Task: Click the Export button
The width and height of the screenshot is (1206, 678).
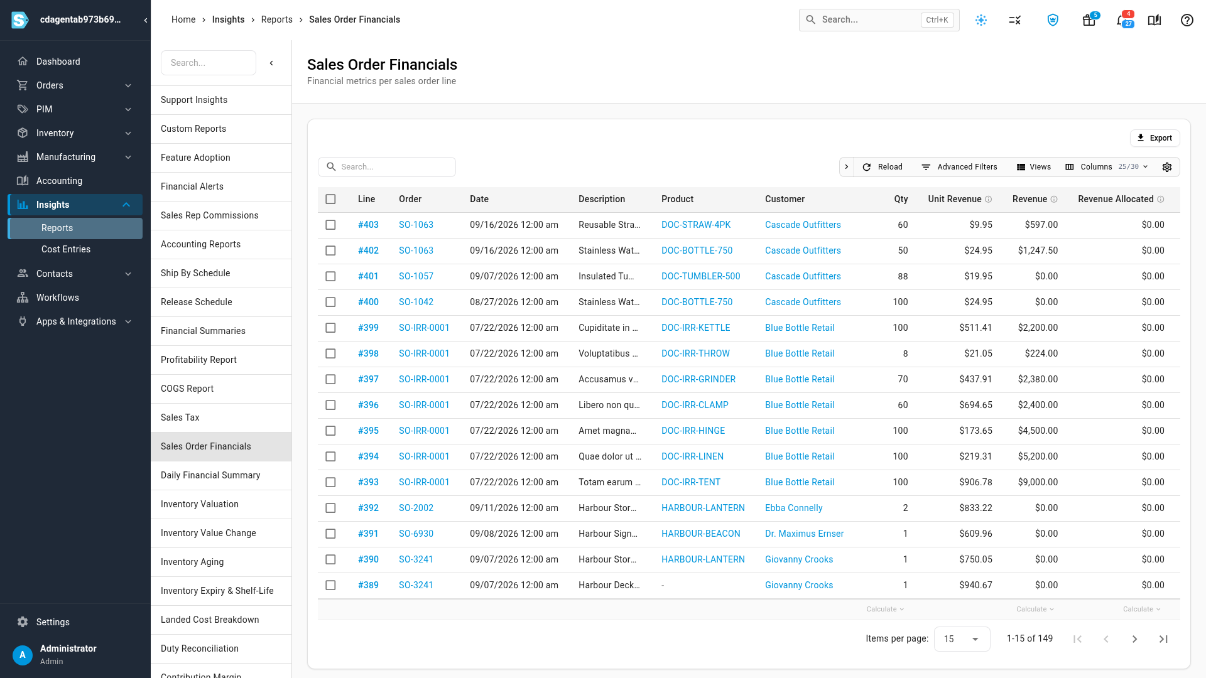Action: (1154, 138)
